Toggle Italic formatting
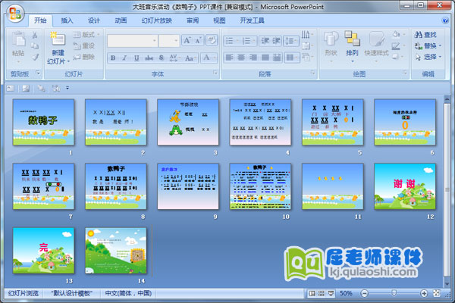Image resolution: width=455 pixels, height=303 pixels. (x=124, y=58)
